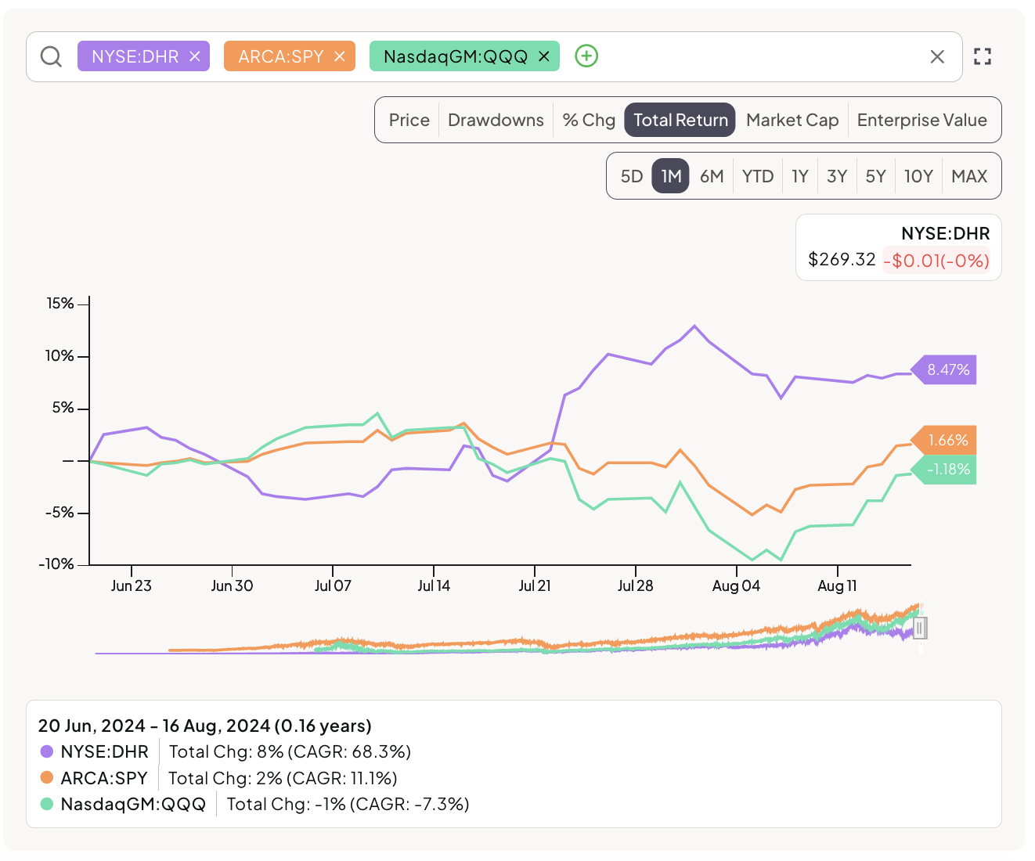The width and height of the screenshot is (1035, 861).
Task: Click the search magnifier icon
Action: pos(52,56)
